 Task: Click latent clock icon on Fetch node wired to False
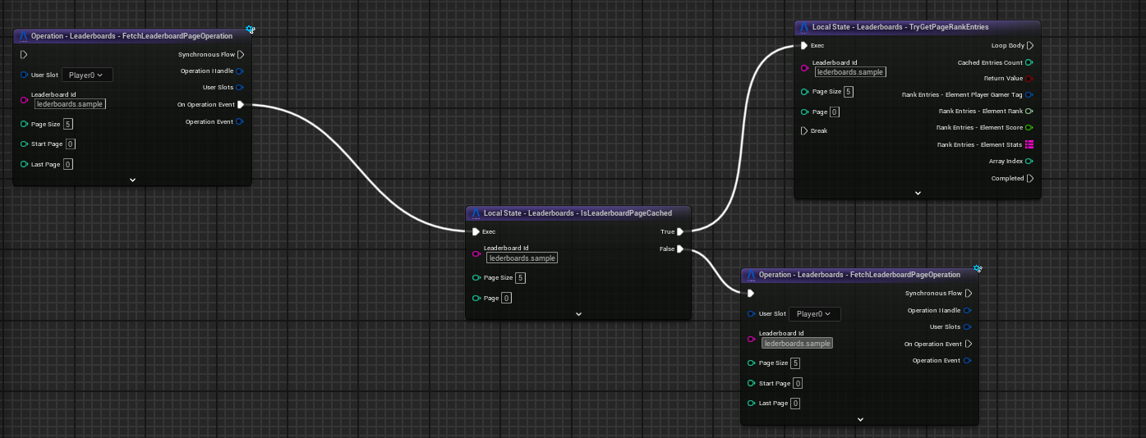(978, 269)
